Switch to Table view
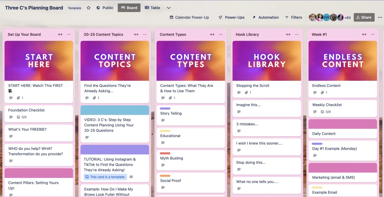This screenshot has width=384, height=197. tap(152, 8)
